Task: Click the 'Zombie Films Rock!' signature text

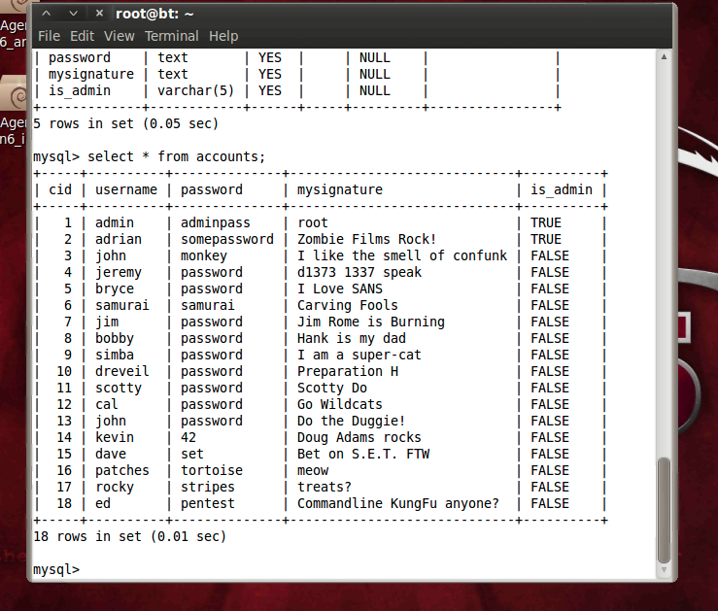Action: [366, 239]
